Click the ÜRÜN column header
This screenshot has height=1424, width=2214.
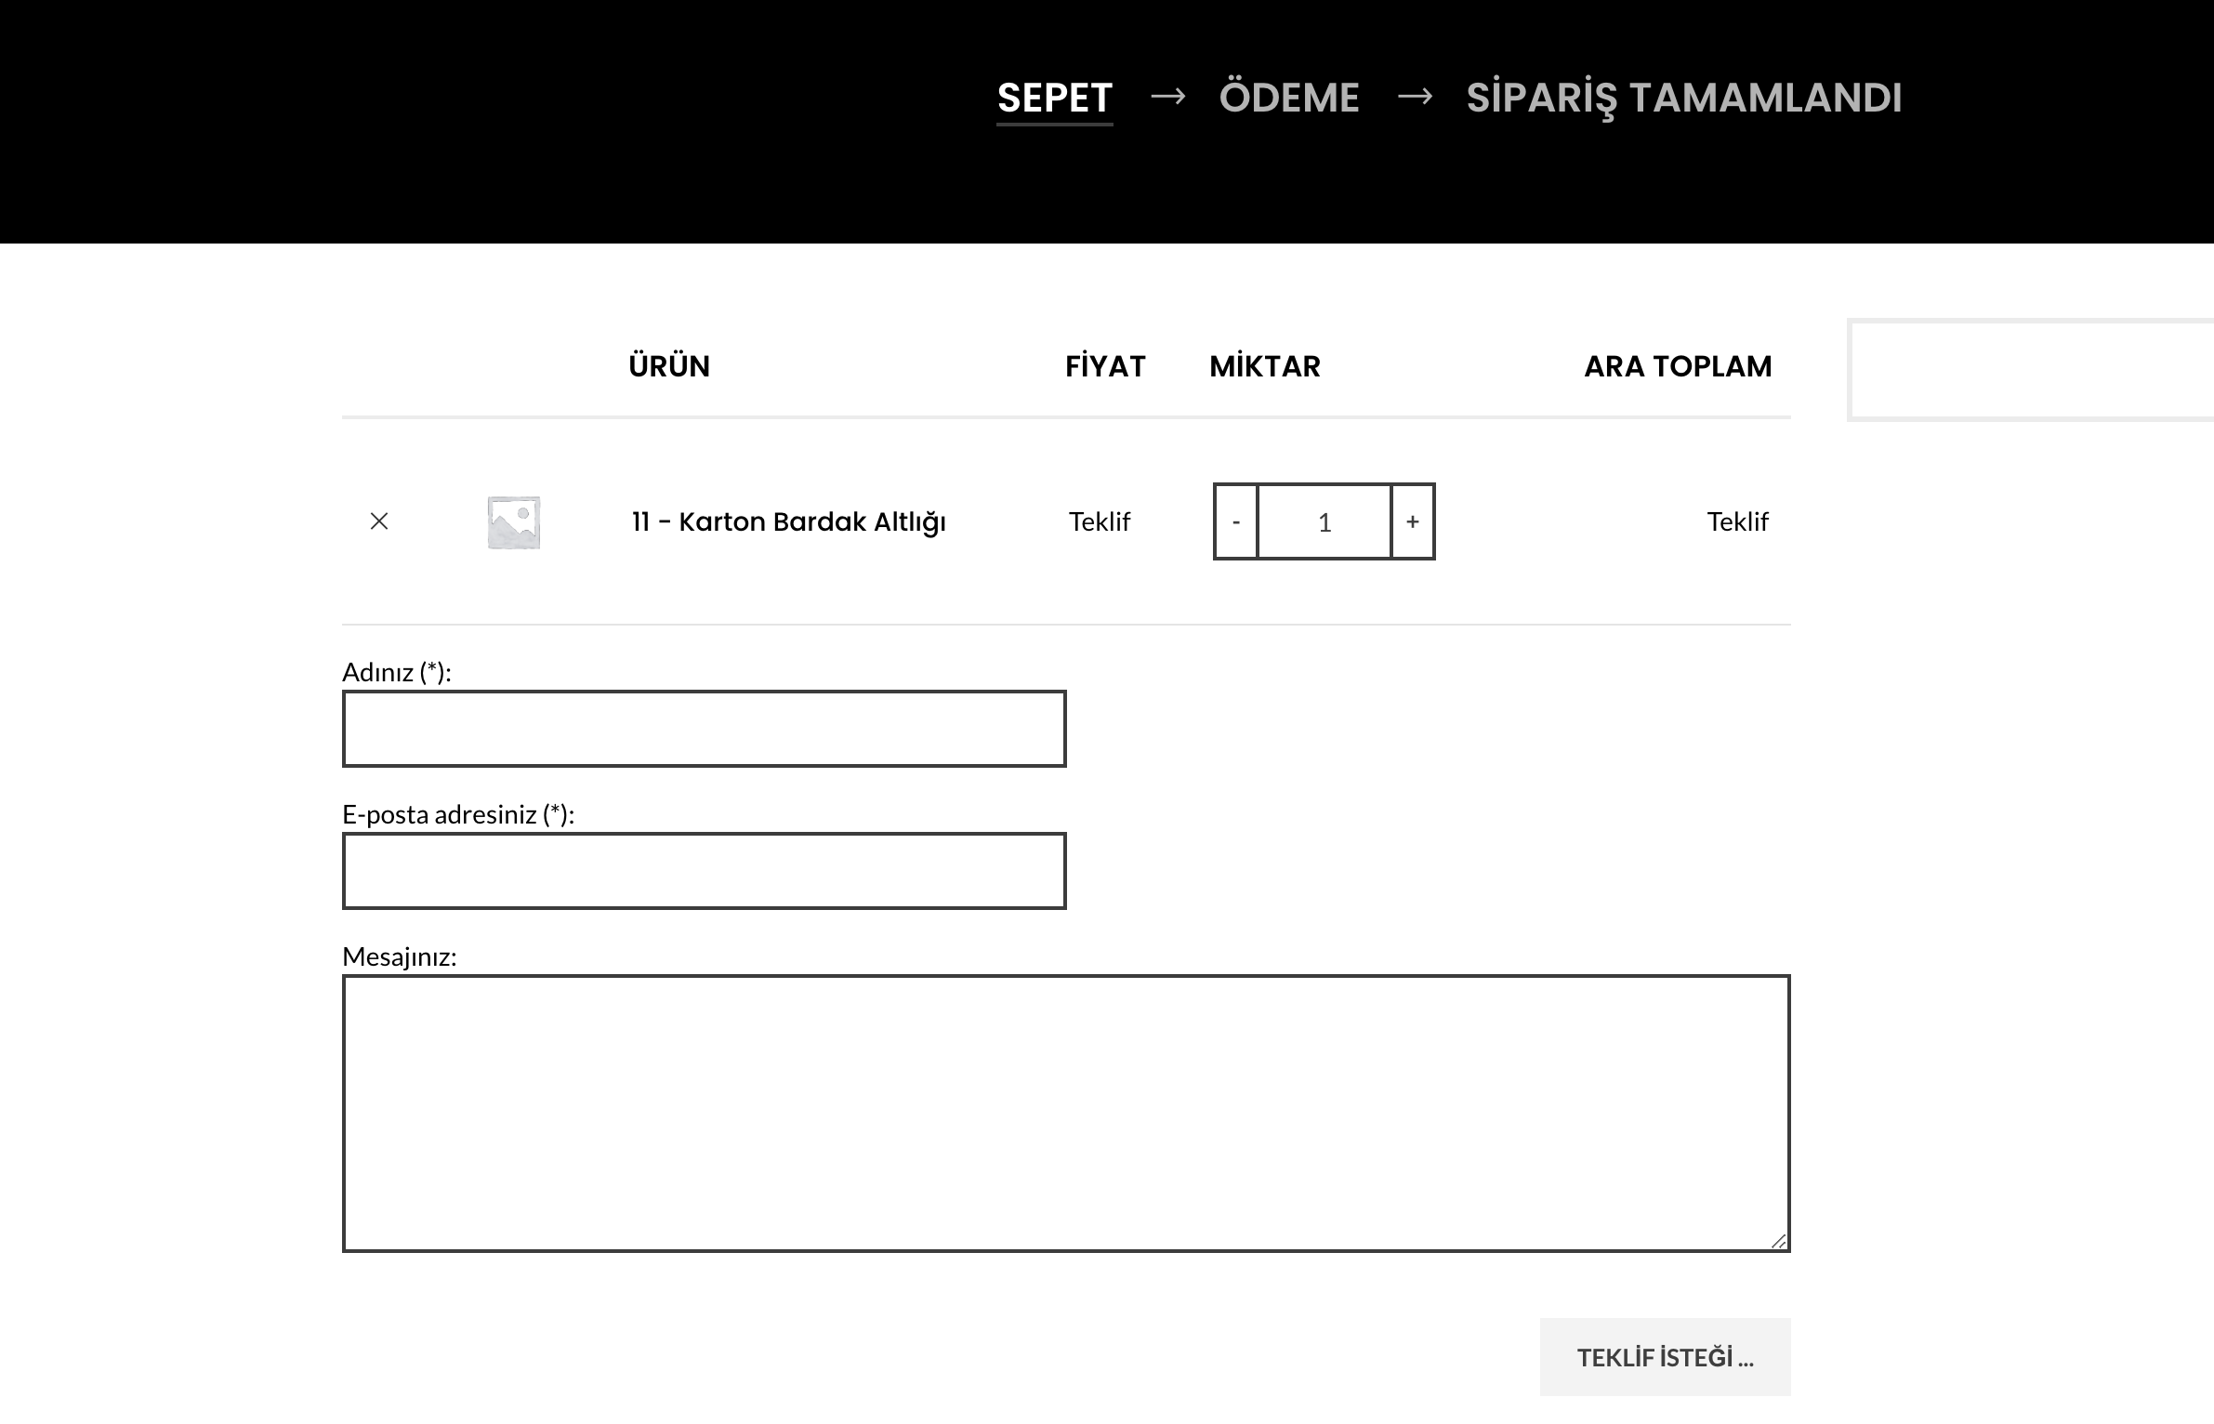pos(669,366)
